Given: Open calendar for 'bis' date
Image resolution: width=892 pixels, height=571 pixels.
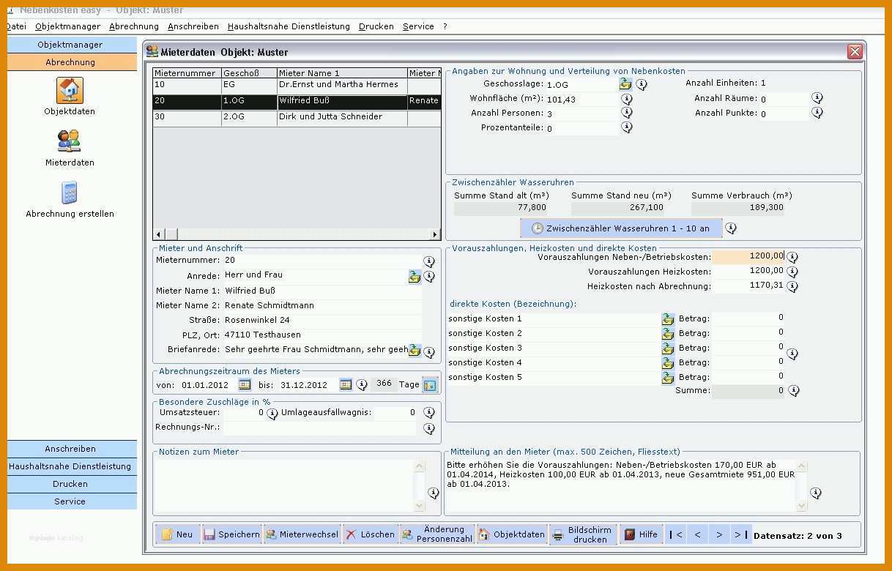Looking at the screenshot, I should tap(346, 384).
